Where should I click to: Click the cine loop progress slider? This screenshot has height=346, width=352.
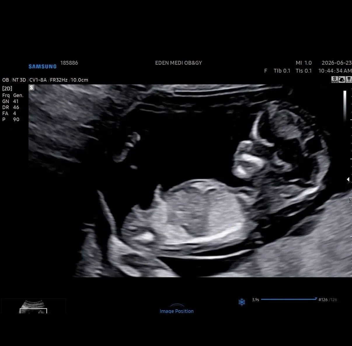click(x=289, y=299)
